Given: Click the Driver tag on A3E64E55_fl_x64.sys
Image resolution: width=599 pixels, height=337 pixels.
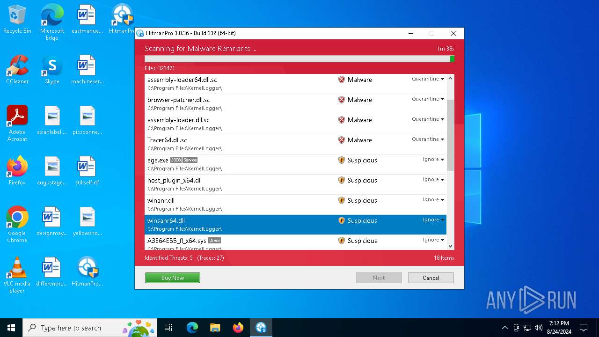Looking at the screenshot, I should click(x=215, y=241).
